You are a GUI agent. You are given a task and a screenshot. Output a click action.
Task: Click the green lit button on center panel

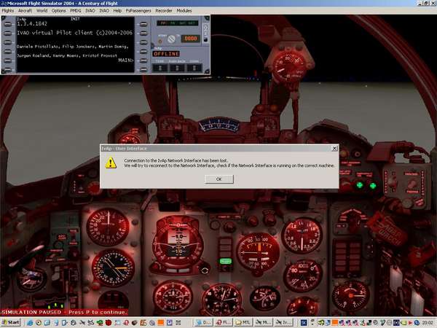tap(226, 261)
